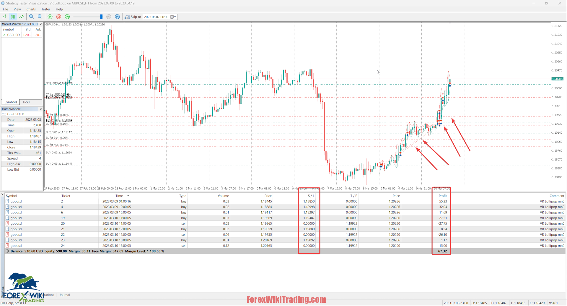Switch to the Ticks tab in Market Watch
This screenshot has height=306, width=567.
(x=26, y=102)
